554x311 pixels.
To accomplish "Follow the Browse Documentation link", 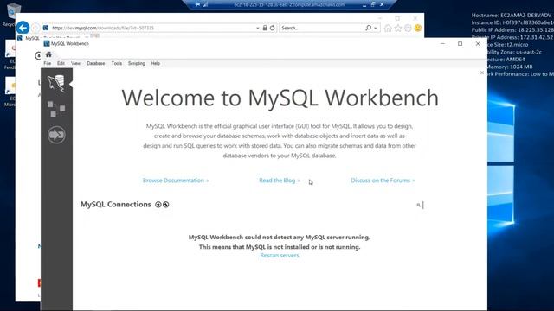I will tap(176, 181).
